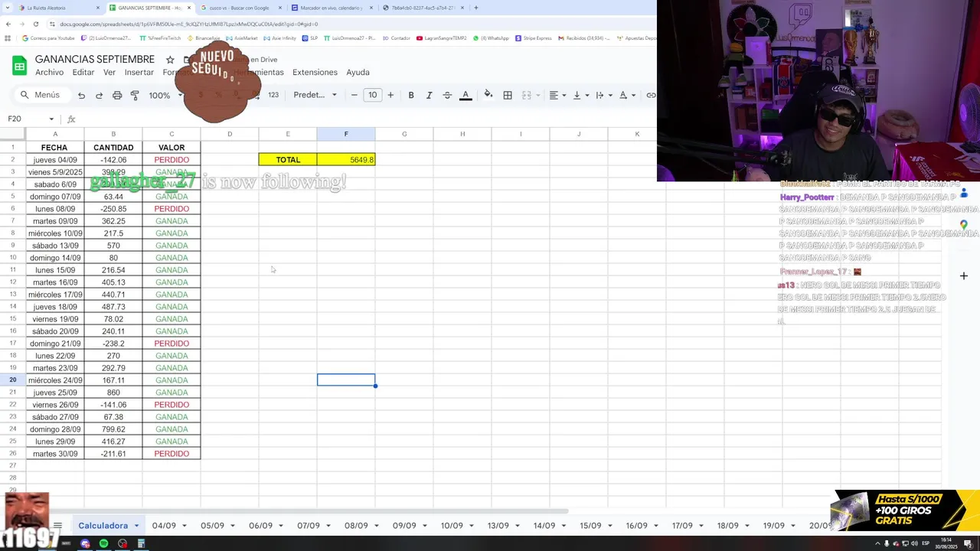Open the 123 number format options
The width and height of the screenshot is (980, 551).
click(273, 95)
